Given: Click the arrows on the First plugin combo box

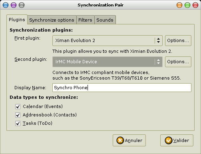Looking at the screenshot, I should click(158, 40).
